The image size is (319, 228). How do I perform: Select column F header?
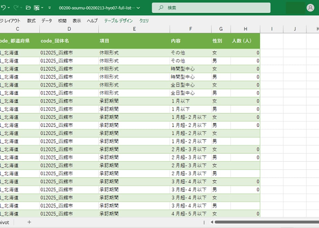click(x=191, y=29)
